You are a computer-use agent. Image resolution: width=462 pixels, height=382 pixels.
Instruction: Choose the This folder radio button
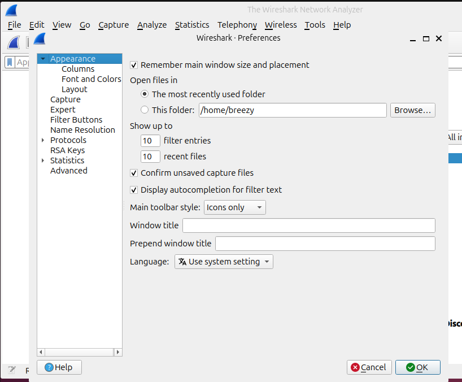145,110
